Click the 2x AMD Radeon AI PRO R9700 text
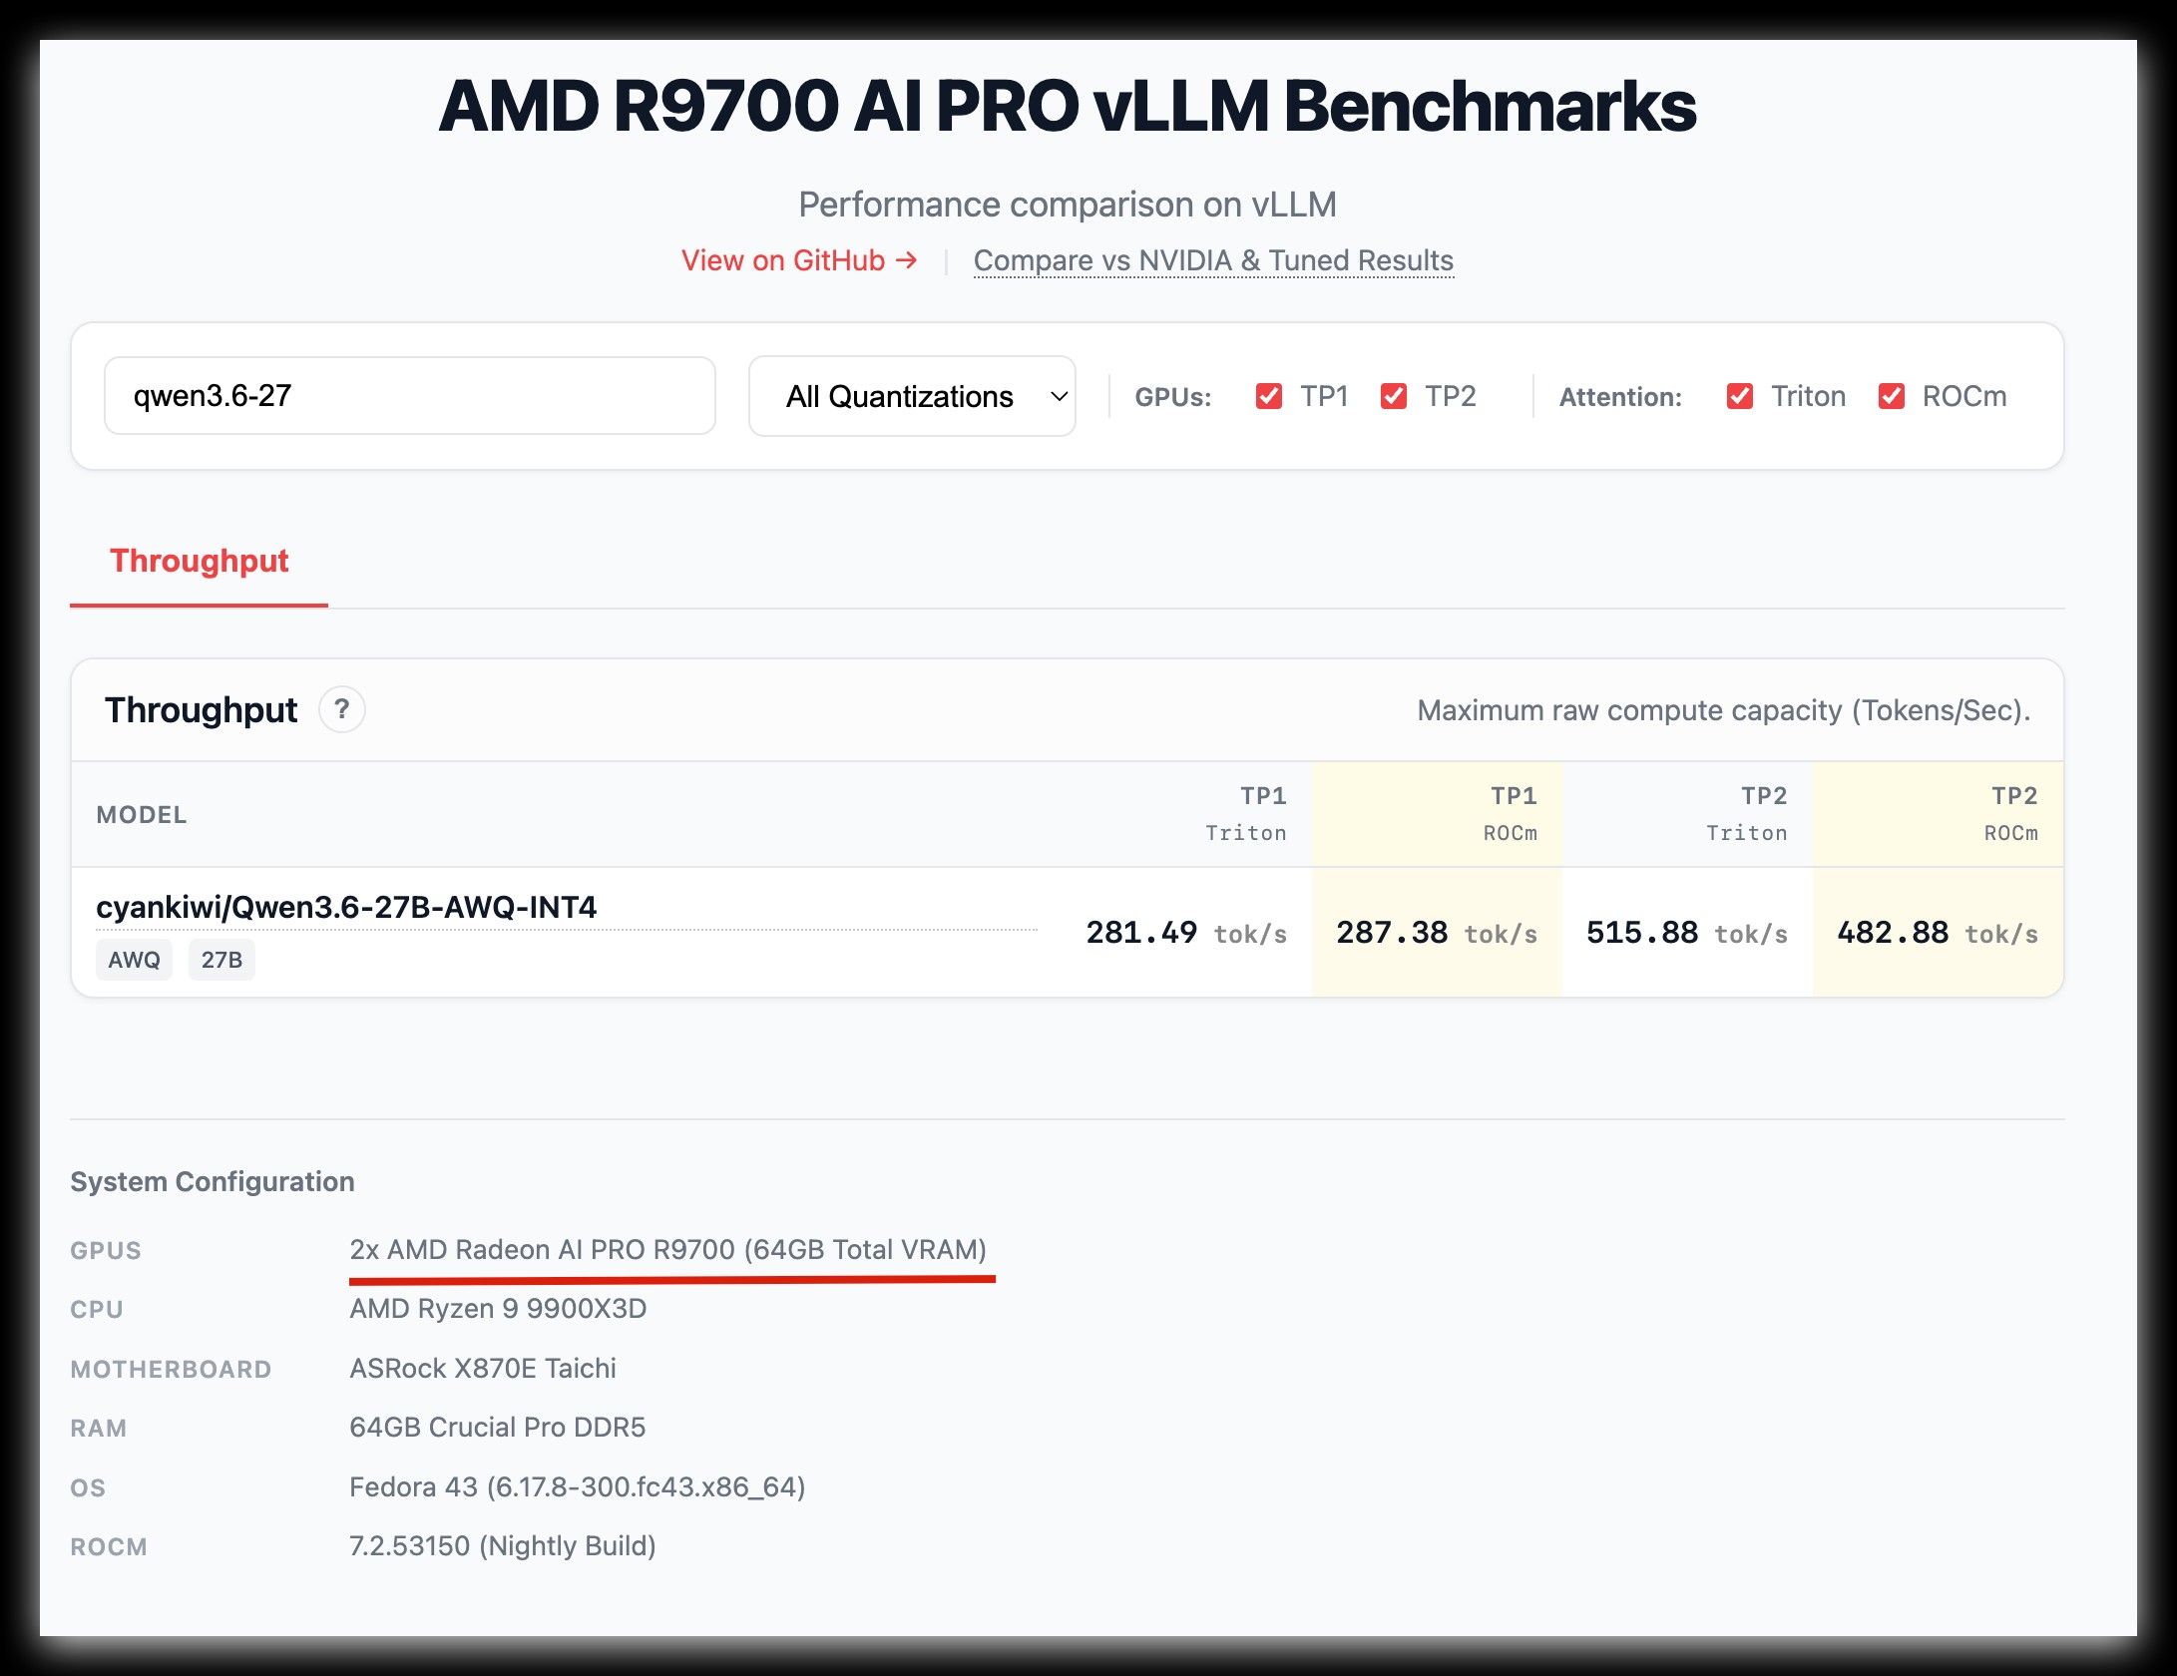 point(667,1249)
